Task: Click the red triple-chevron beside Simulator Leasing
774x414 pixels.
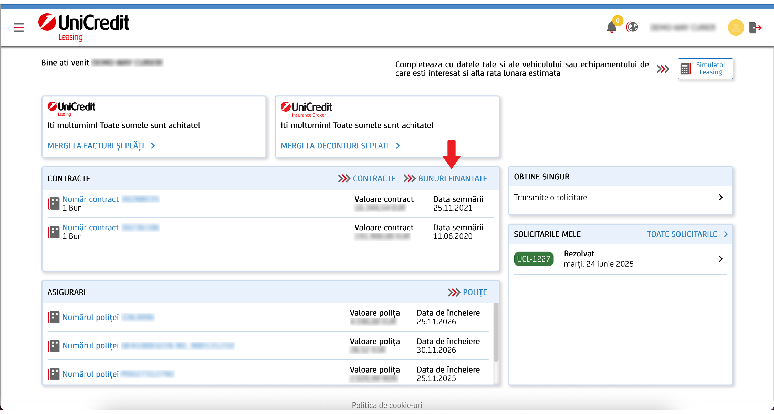Action: 663,69
